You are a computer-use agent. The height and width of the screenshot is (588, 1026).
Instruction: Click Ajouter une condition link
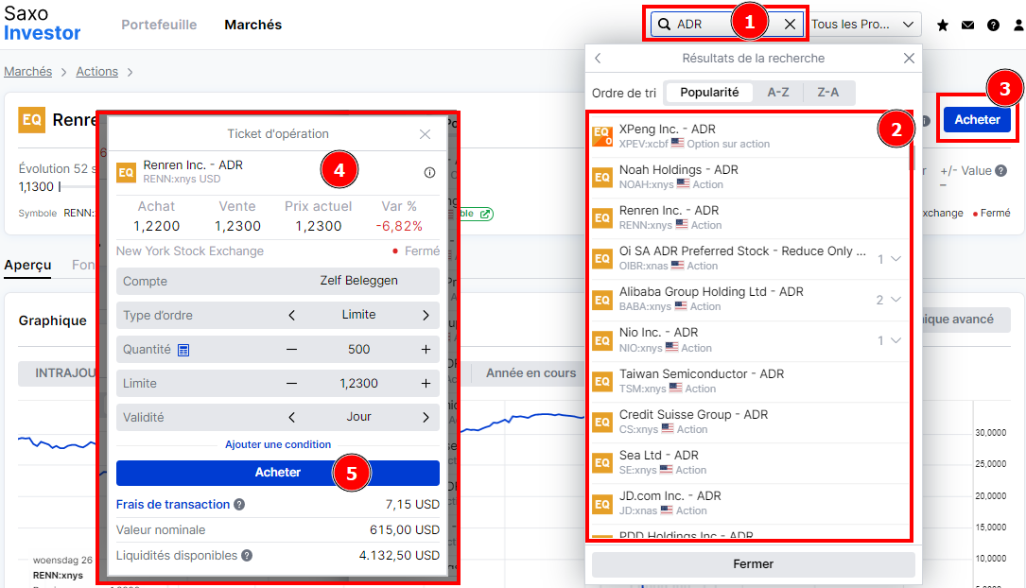click(x=278, y=444)
